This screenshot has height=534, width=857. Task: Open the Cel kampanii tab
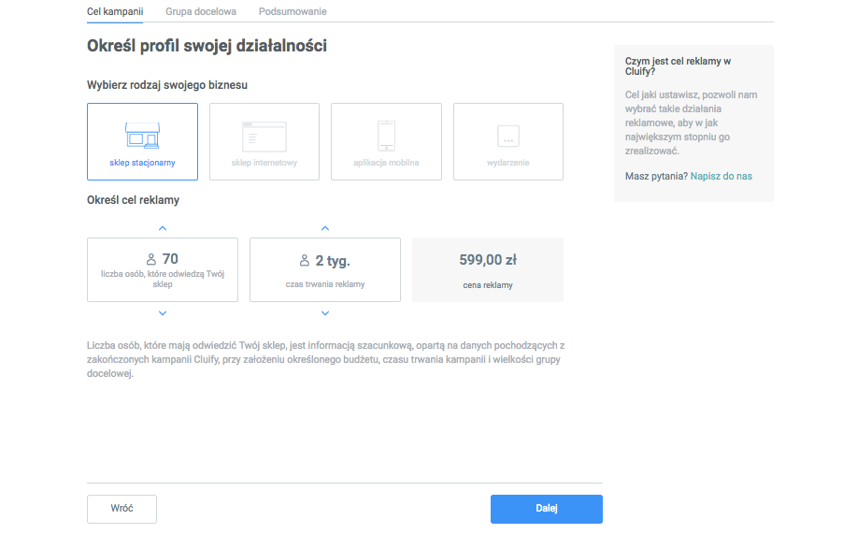pos(115,11)
